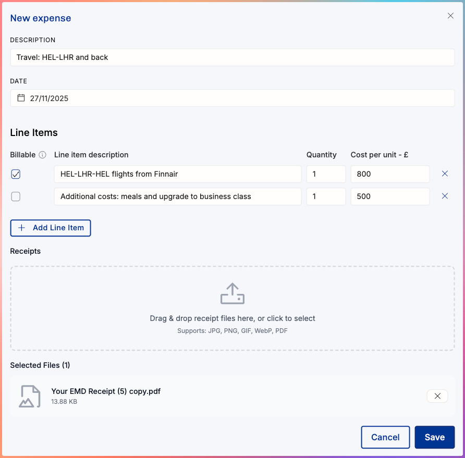465x458 pixels.
Task: Edit the Finnair flights line description
Action: (177, 174)
